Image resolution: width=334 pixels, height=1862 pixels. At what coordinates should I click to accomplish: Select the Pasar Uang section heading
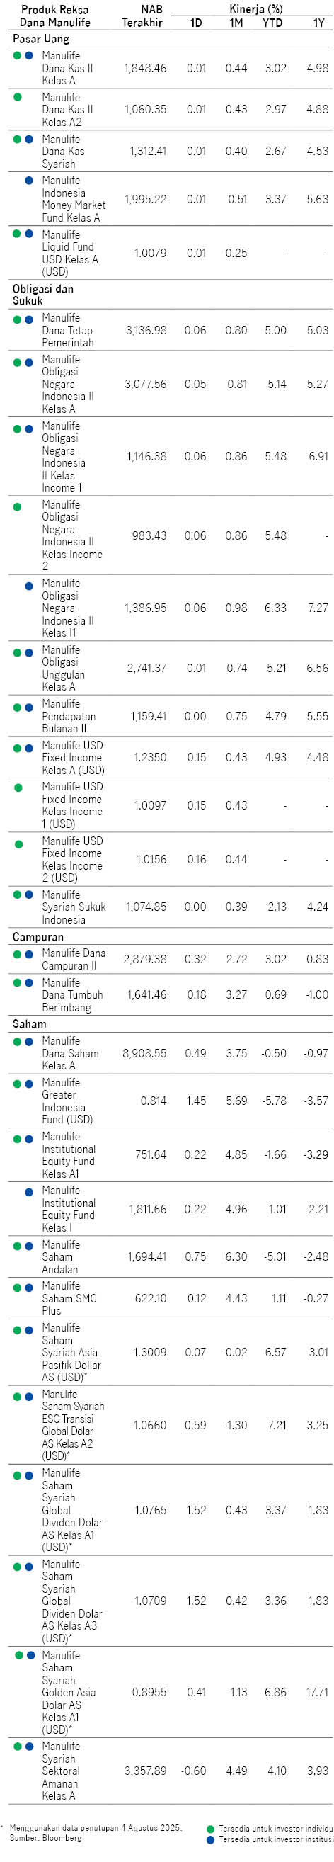(x=41, y=39)
